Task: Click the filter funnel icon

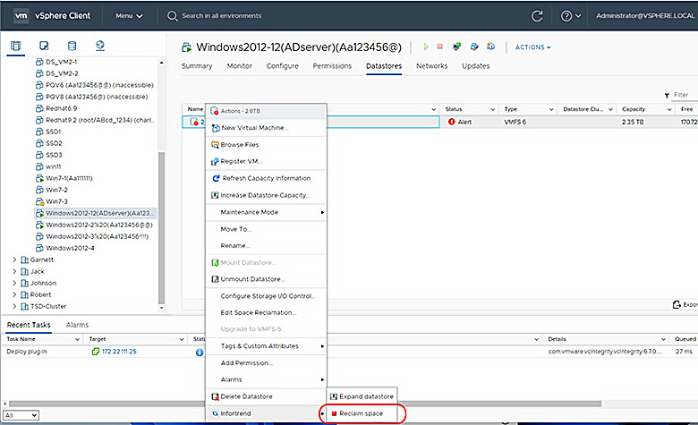Action: tap(667, 95)
